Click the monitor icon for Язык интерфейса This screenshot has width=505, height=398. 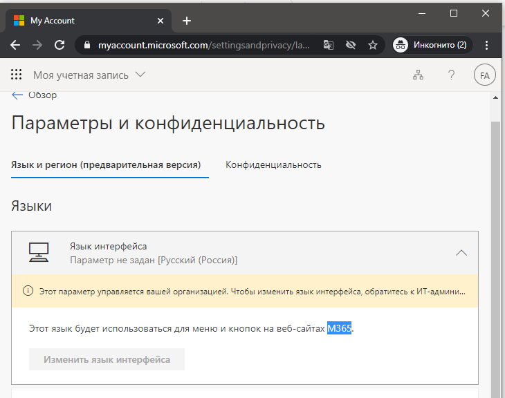click(39, 253)
